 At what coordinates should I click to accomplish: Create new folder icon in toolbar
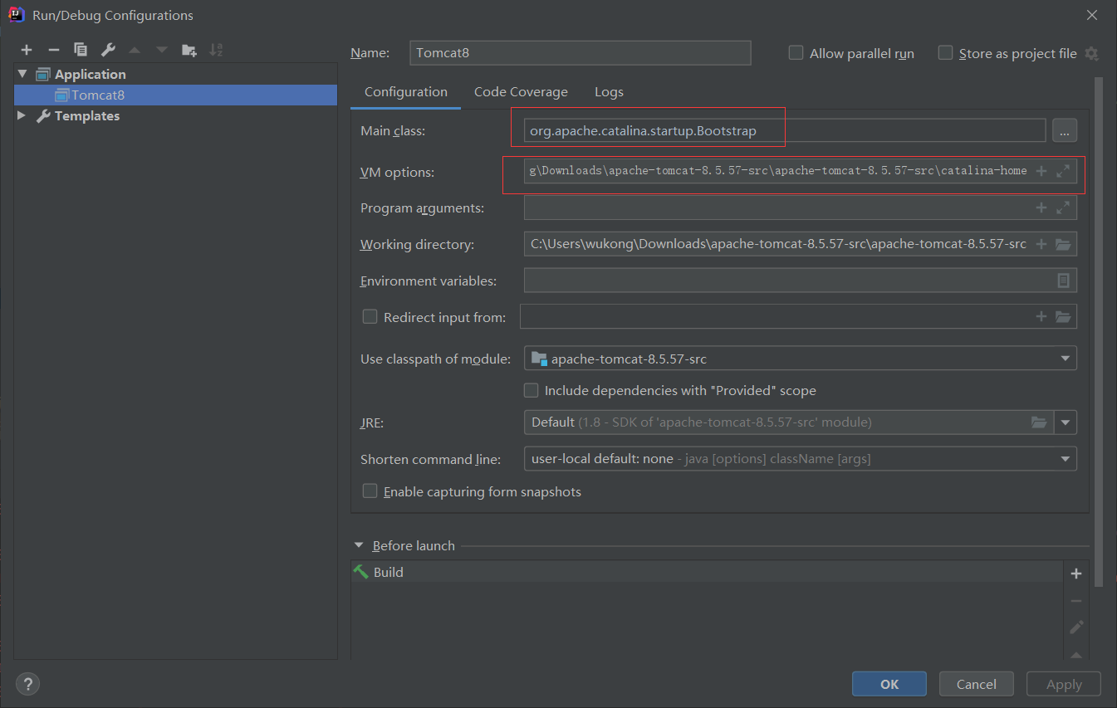click(x=189, y=50)
